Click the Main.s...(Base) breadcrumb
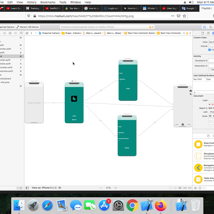Image resolution: width=214 pixels, height=214 pixels. point(112,33)
